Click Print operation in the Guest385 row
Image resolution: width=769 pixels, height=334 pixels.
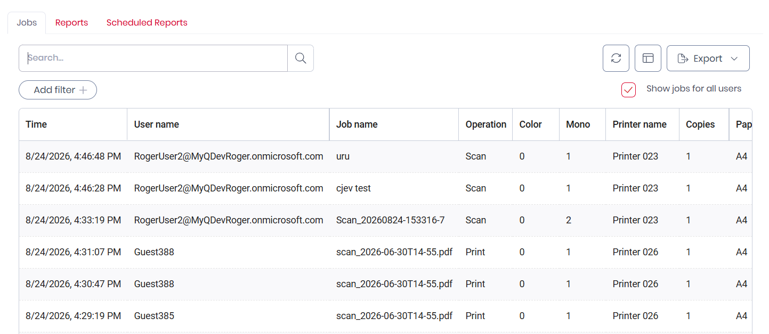click(x=475, y=316)
